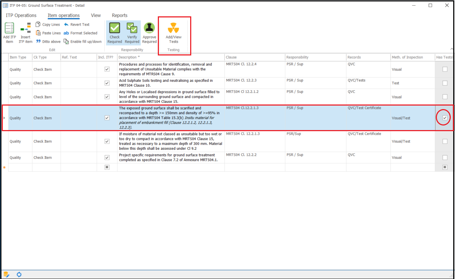Select Copy Lines in the Edit group
The image size is (455, 279).
(x=48, y=25)
